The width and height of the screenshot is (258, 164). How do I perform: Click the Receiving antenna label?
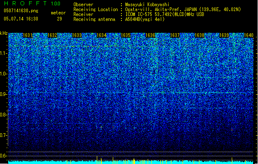coord(94,19)
